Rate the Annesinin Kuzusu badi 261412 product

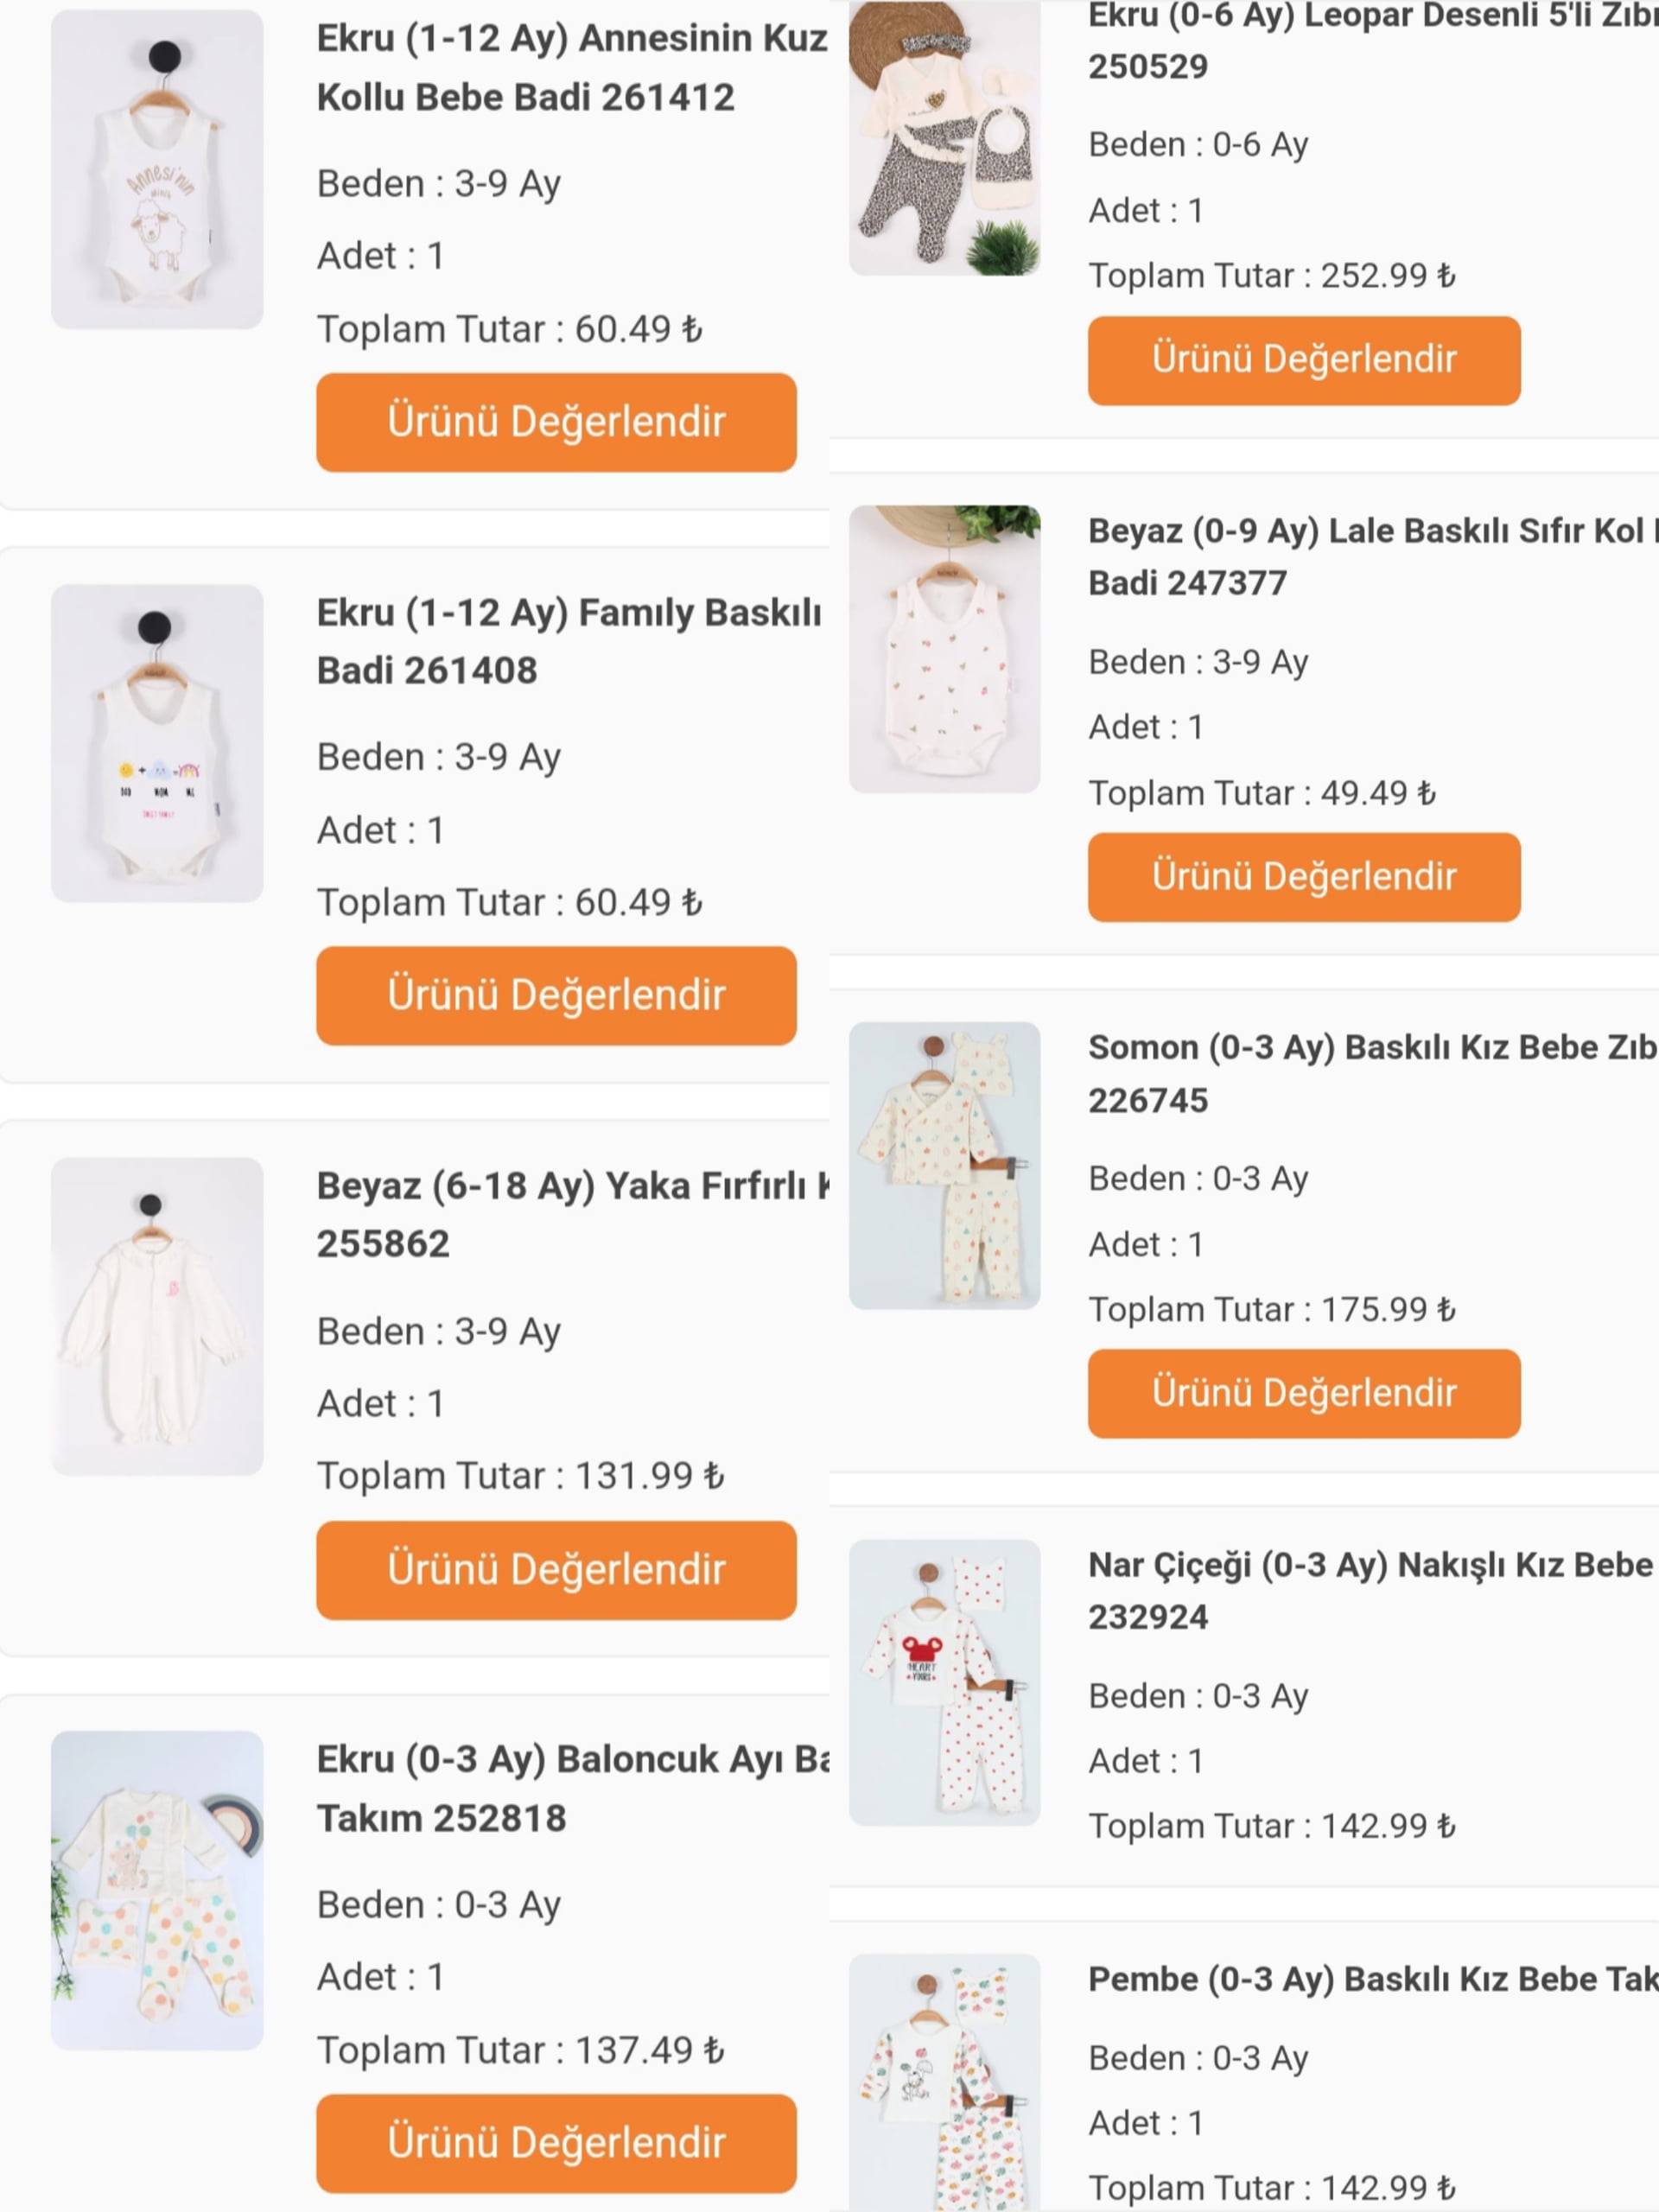[x=556, y=422]
